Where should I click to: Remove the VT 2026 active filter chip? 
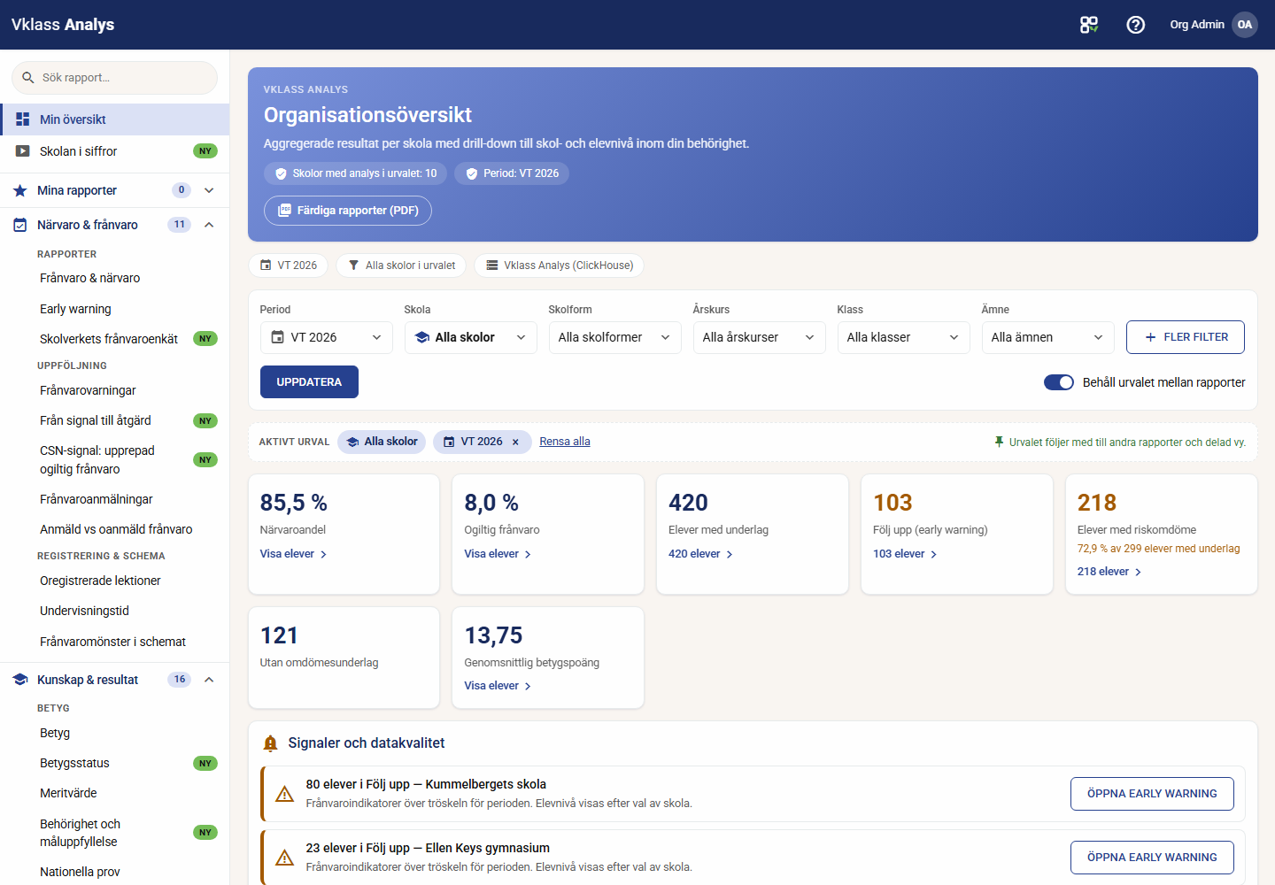click(515, 442)
